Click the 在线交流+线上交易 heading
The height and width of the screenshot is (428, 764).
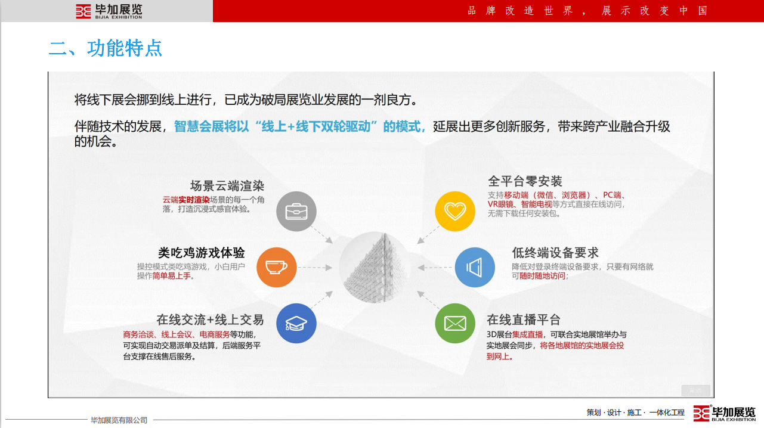210,320
